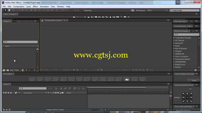Move anchor to top-left arrow

point(184,94)
